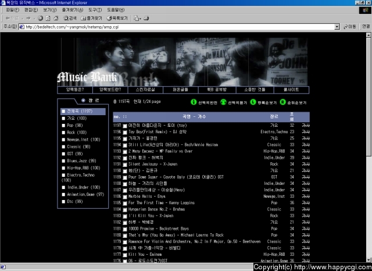Viewport: 372px width, 271px height.
Task: Open the 도구(T) Tools menu
Action: 95,10
